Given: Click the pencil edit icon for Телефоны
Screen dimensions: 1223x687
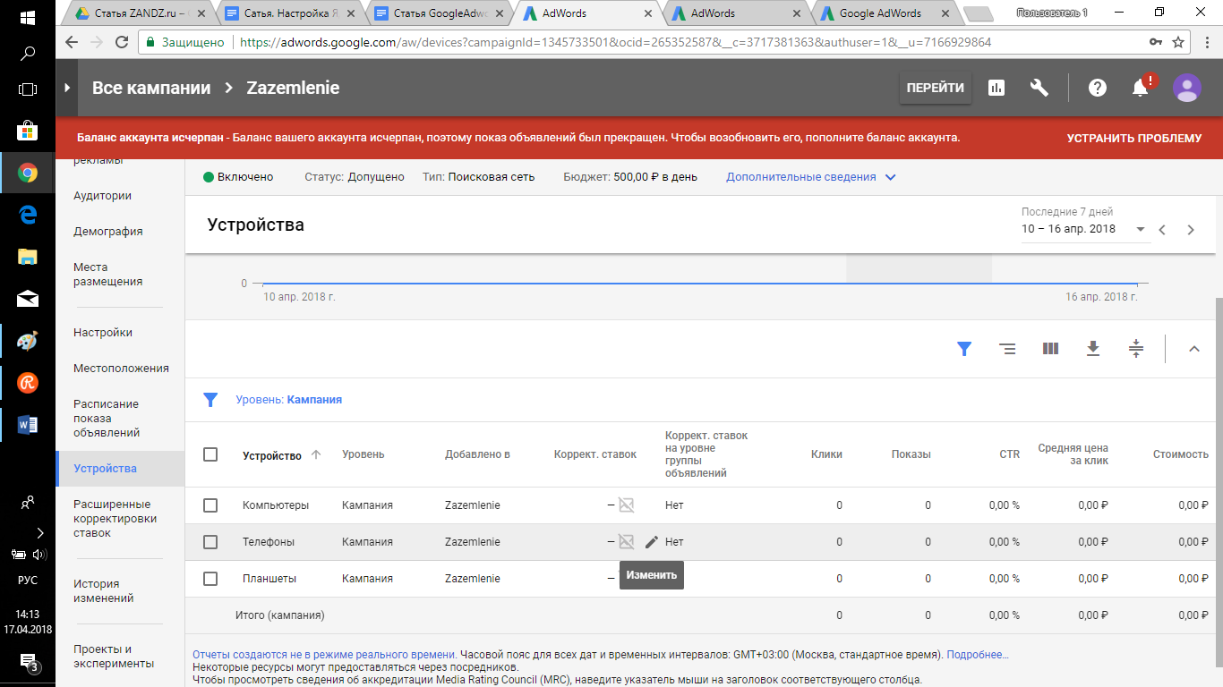Looking at the screenshot, I should (x=651, y=541).
